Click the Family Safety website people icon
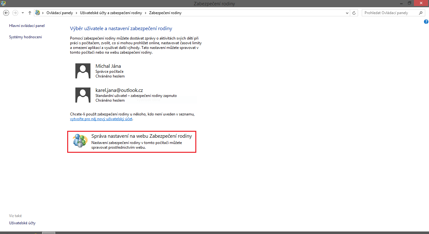 80,141
